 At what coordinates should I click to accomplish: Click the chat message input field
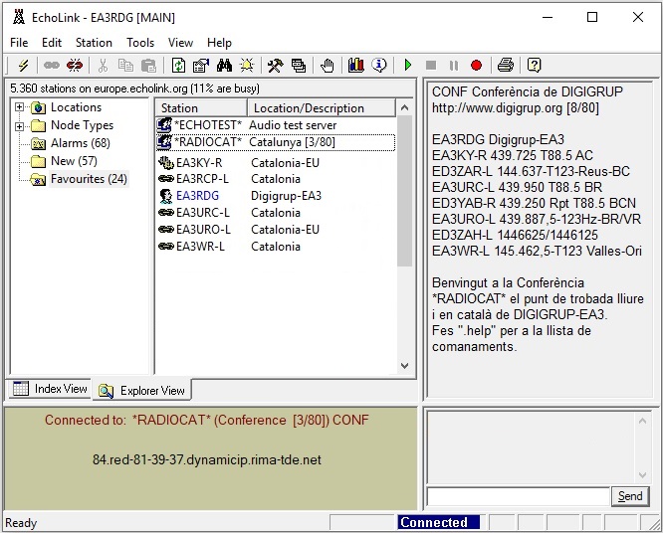click(518, 496)
